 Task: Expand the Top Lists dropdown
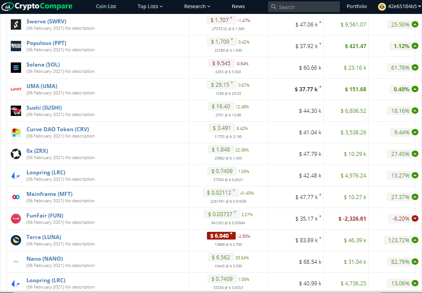pos(150,6)
